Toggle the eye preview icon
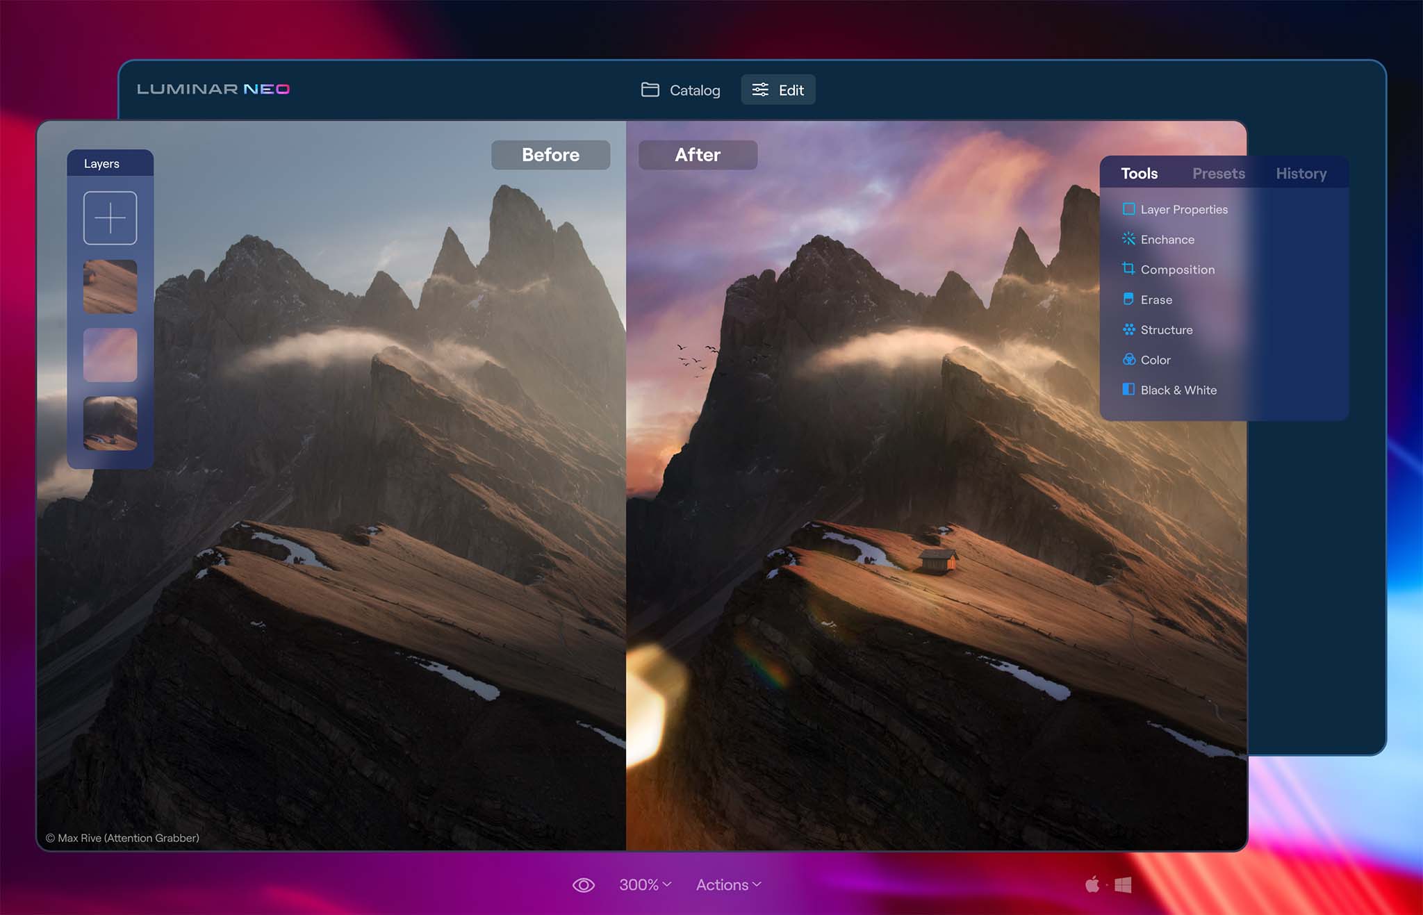Image resolution: width=1423 pixels, height=915 pixels. point(583,885)
